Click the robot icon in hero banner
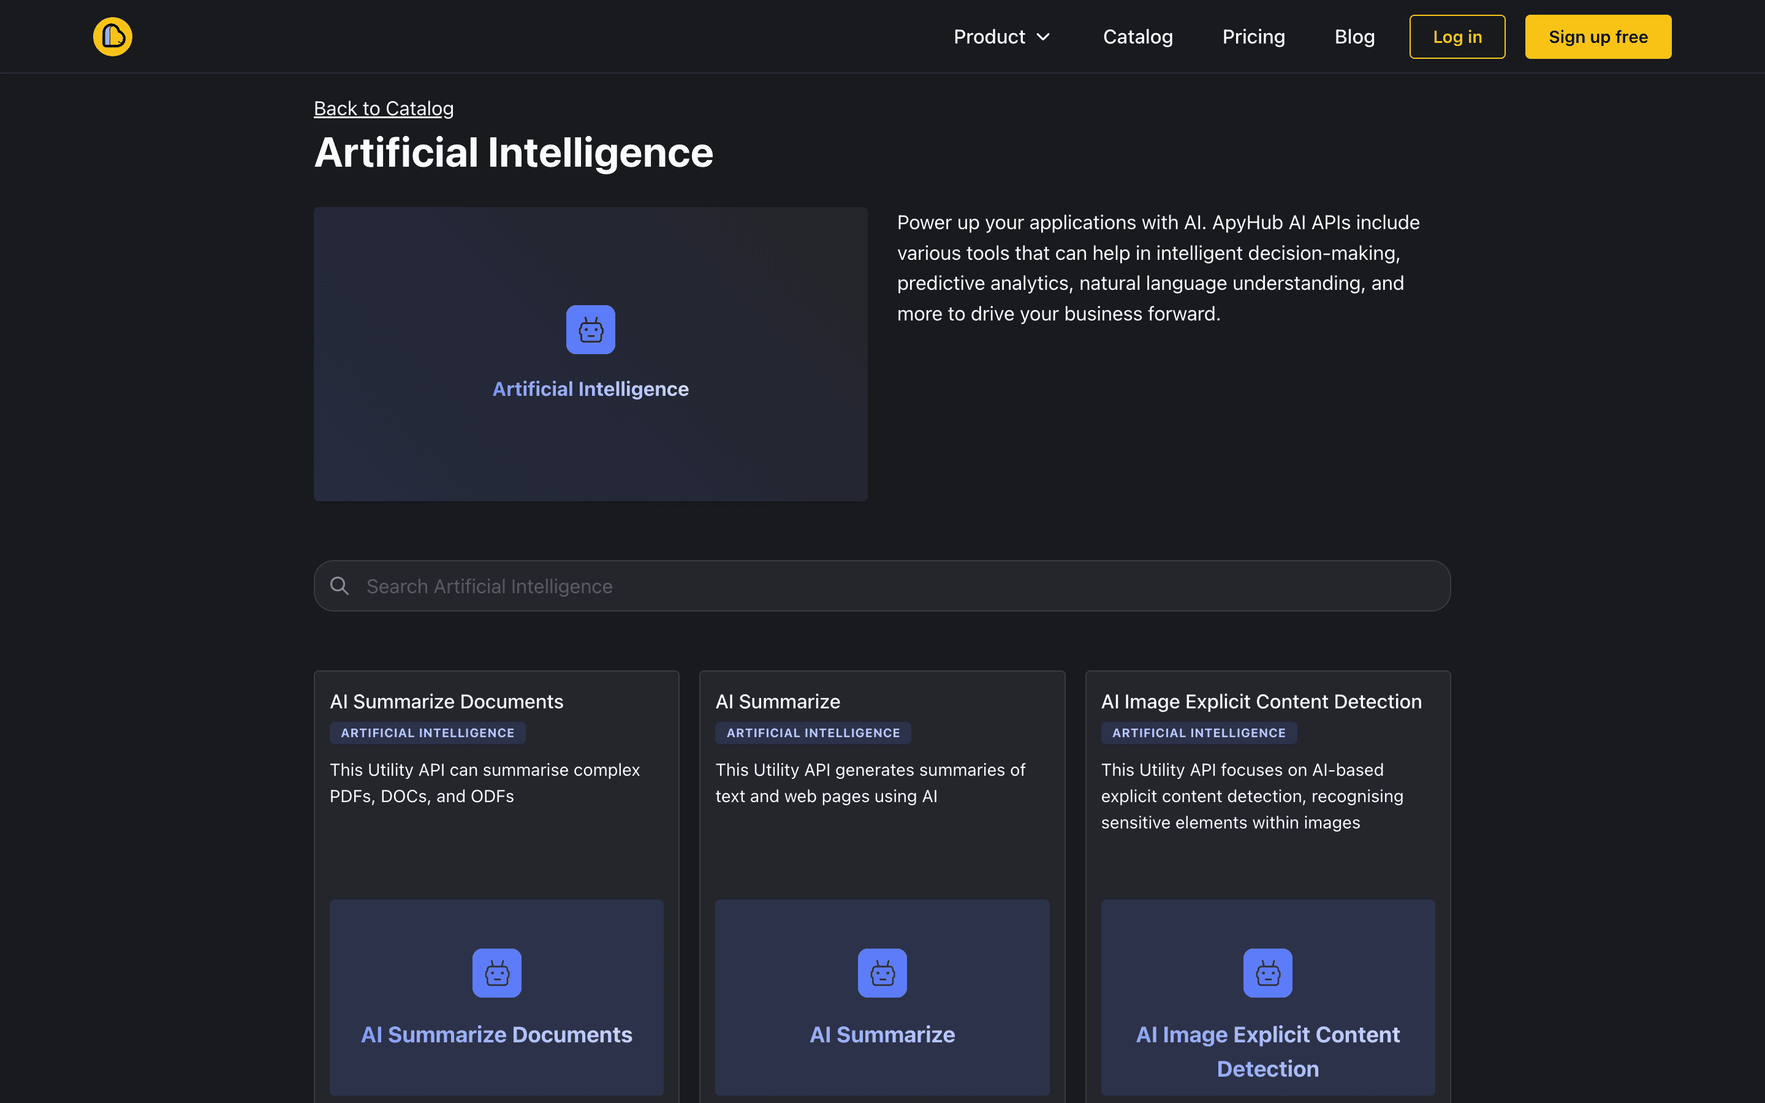This screenshot has width=1765, height=1103. 590,330
